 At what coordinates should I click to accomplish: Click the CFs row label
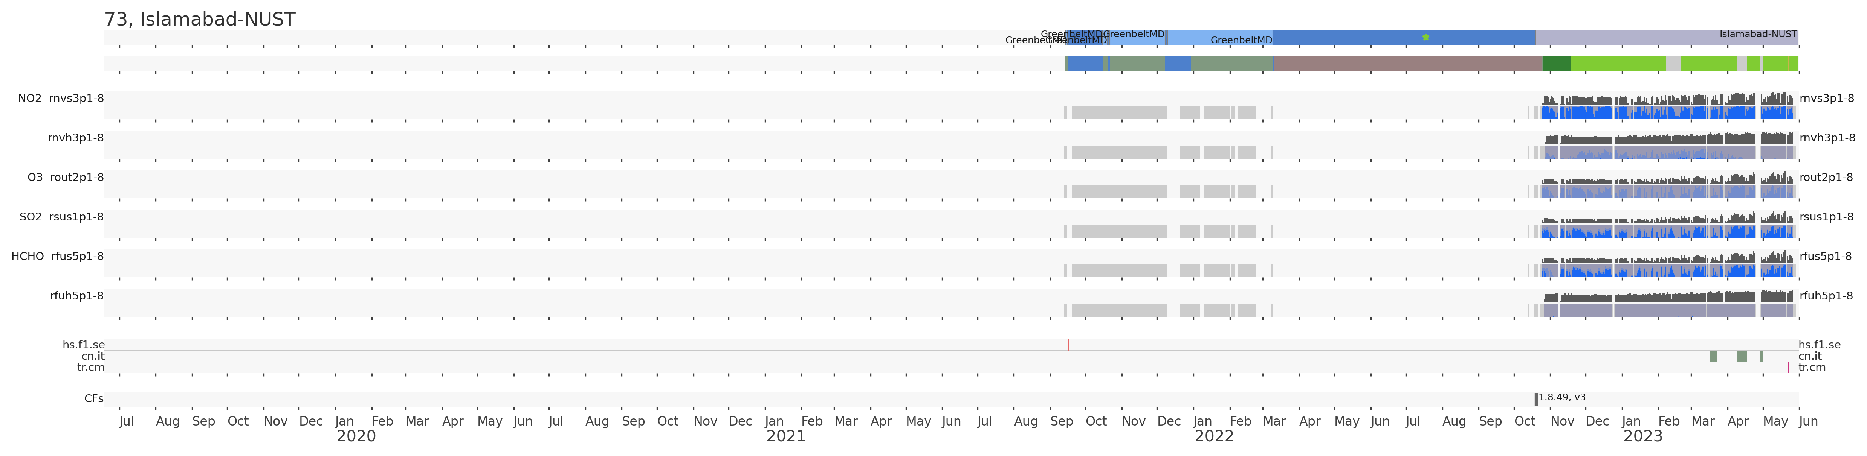click(93, 399)
